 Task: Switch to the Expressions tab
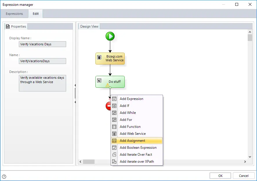(x=14, y=14)
